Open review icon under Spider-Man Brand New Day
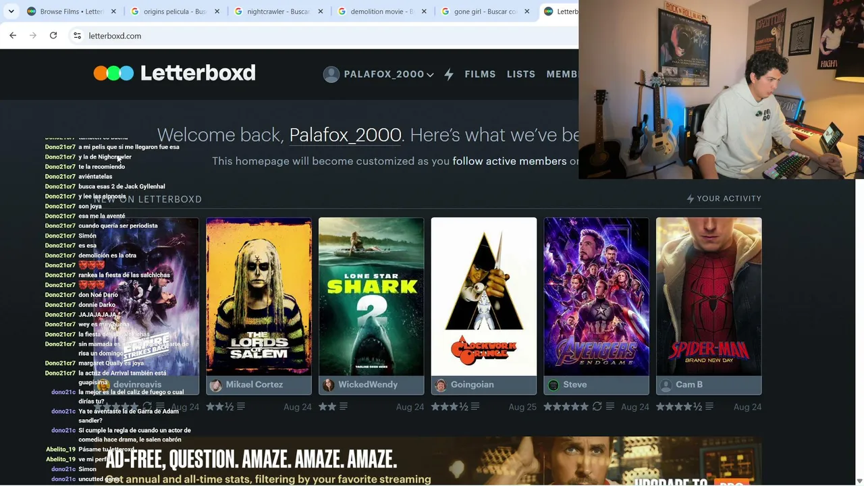The image size is (864, 486). tap(710, 406)
